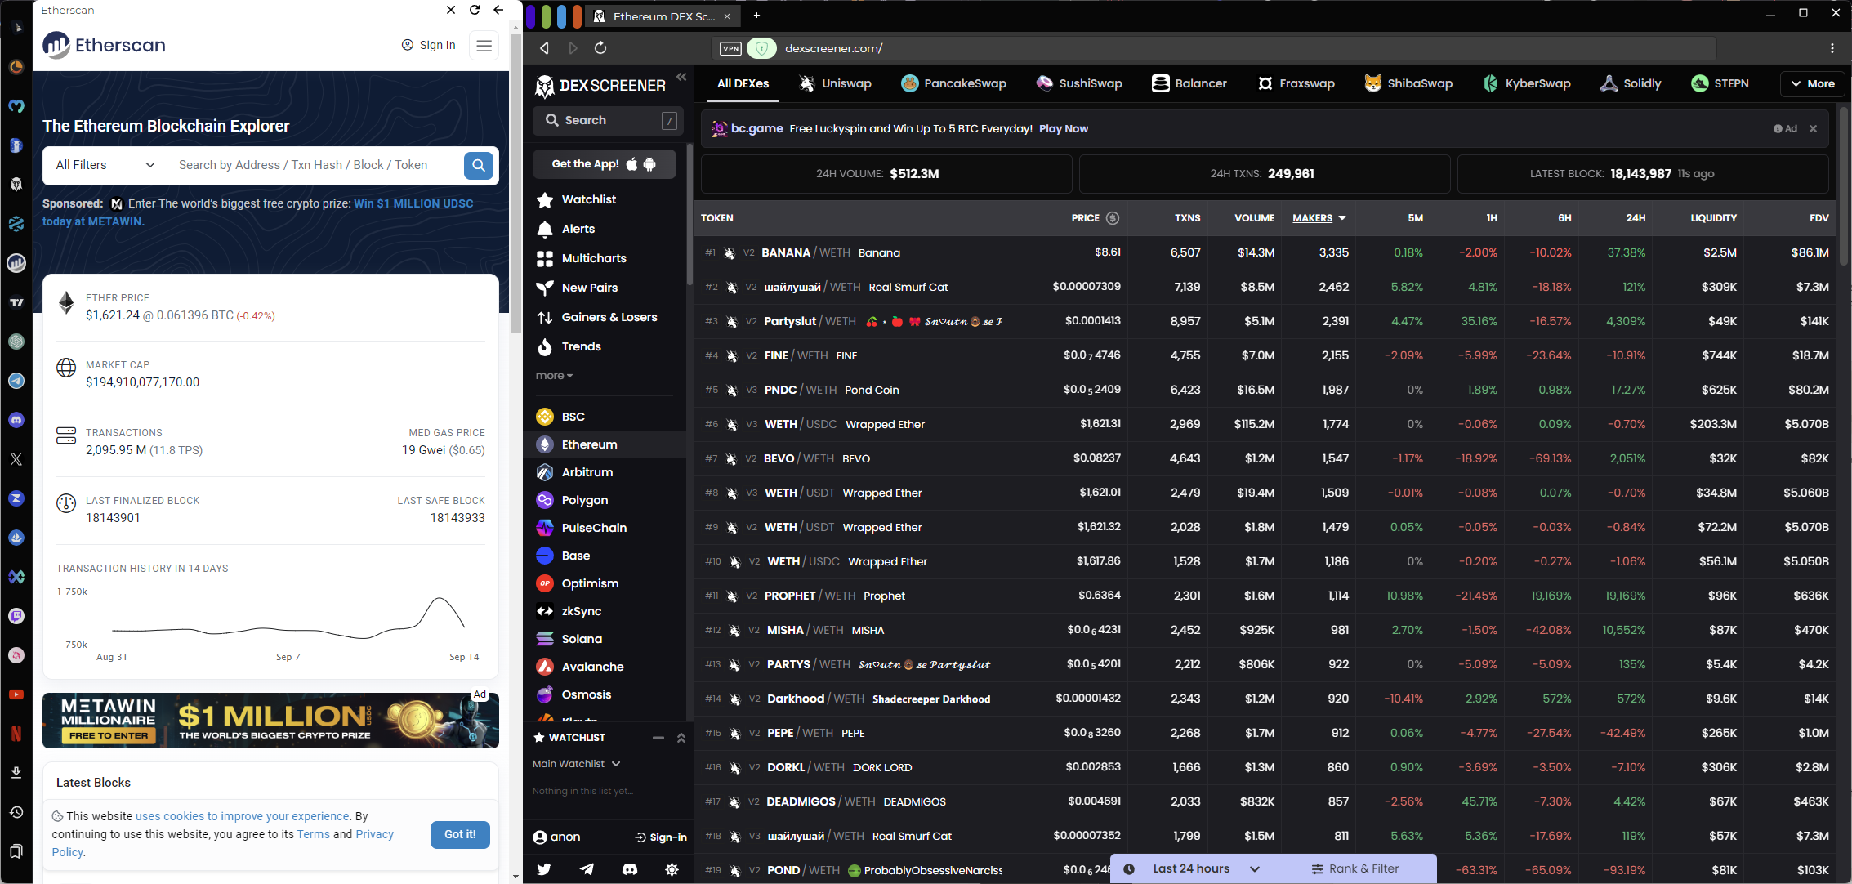Open Rank & Filter options
This screenshot has height=884, width=1852.
[x=1354, y=868]
